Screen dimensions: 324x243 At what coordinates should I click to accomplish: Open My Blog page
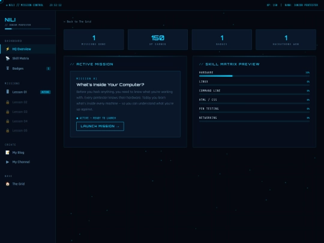tap(28, 152)
